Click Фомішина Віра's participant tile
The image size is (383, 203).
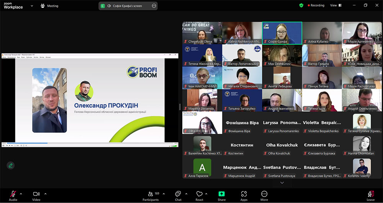click(x=242, y=123)
